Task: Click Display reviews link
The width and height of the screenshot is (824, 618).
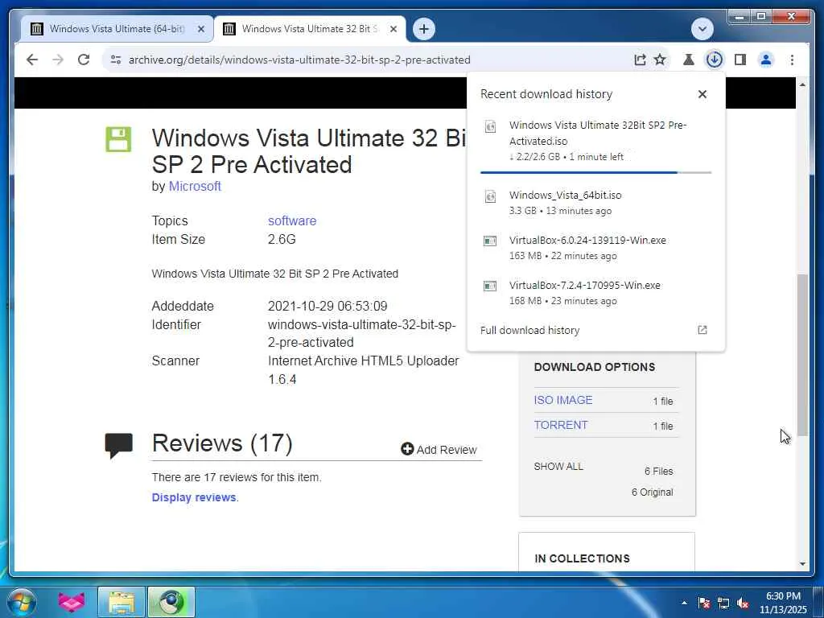Action: point(193,497)
